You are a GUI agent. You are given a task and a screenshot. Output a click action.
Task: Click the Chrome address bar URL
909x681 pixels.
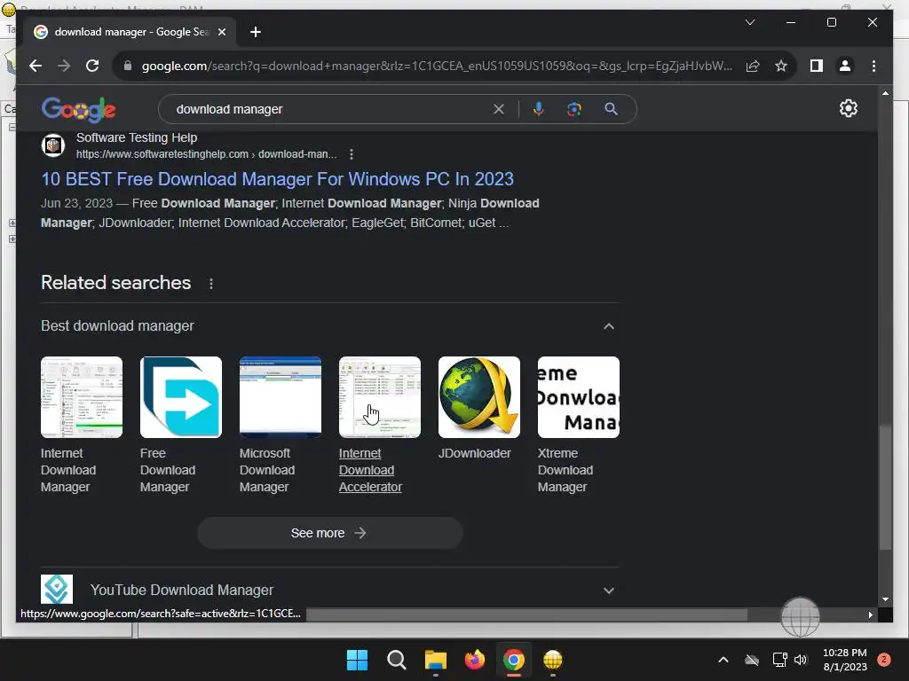pos(437,66)
